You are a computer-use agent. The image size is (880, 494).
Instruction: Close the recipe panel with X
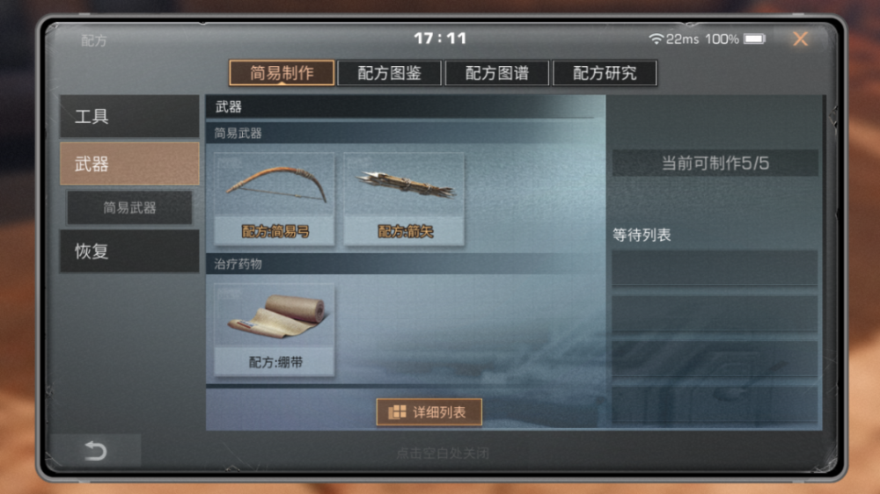(x=800, y=39)
